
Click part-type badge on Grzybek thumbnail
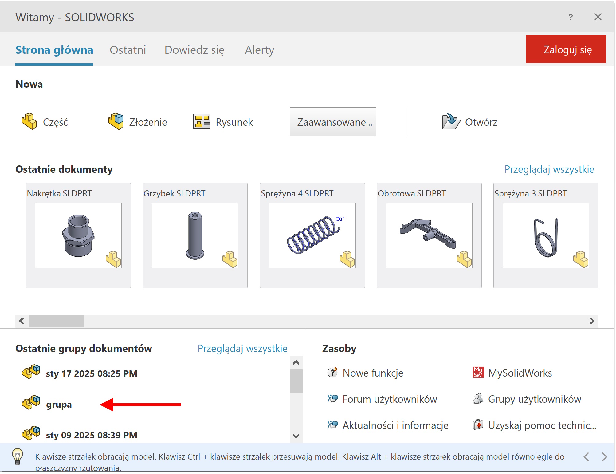coord(230,259)
